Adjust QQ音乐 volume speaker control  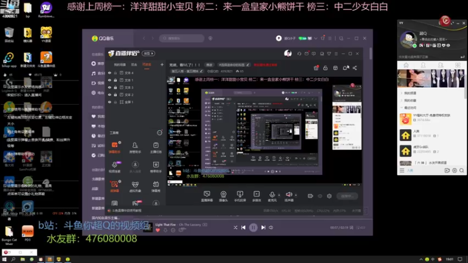tap(271, 227)
